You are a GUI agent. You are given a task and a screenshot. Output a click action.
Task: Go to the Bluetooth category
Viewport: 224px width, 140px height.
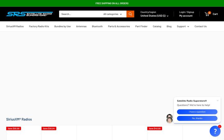point(97,26)
